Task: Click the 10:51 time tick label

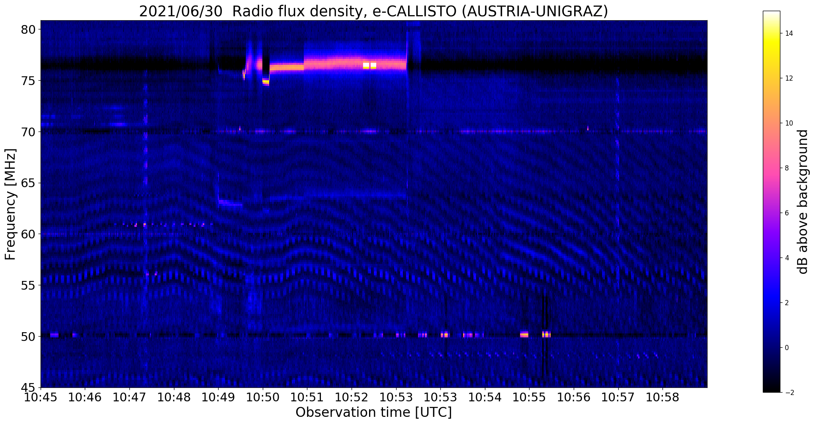Action: pyautogui.click(x=307, y=397)
